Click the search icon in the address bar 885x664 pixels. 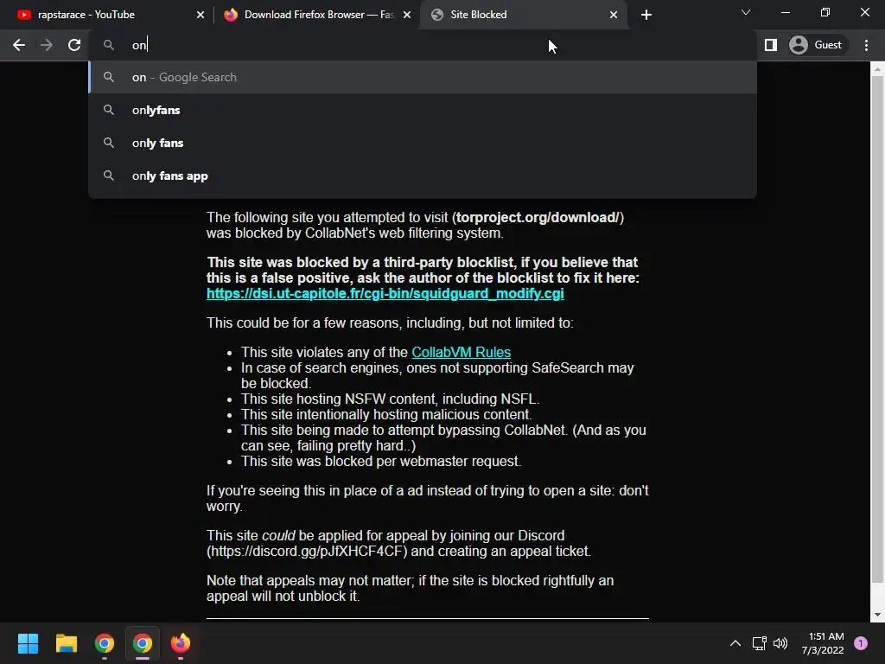coord(108,45)
